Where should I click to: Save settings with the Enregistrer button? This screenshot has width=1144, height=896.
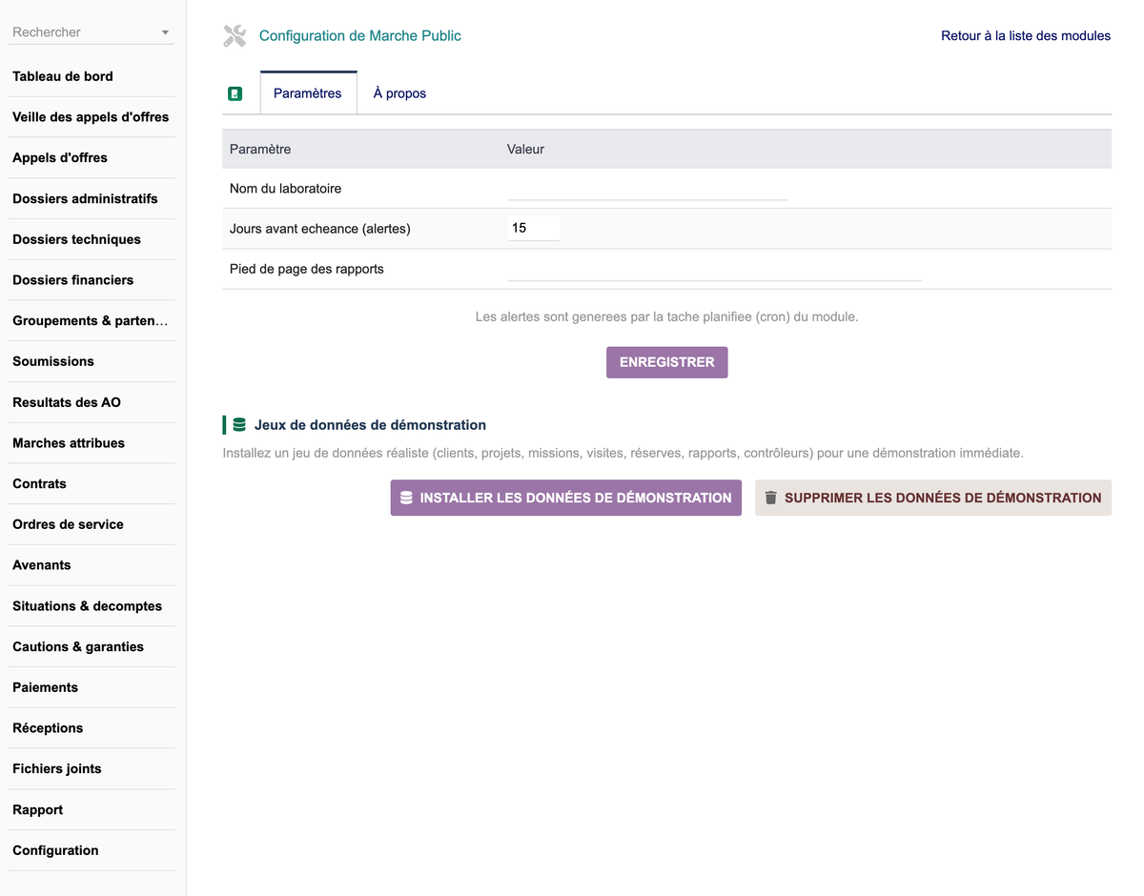pos(666,362)
